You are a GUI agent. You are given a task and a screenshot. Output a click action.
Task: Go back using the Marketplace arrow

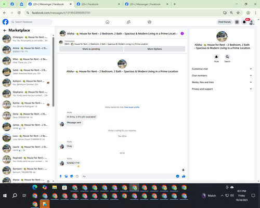(x=5, y=30)
